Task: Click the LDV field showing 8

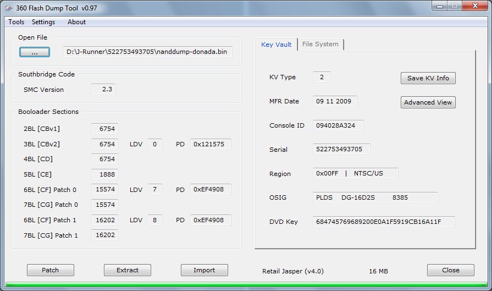Action: tap(154, 220)
